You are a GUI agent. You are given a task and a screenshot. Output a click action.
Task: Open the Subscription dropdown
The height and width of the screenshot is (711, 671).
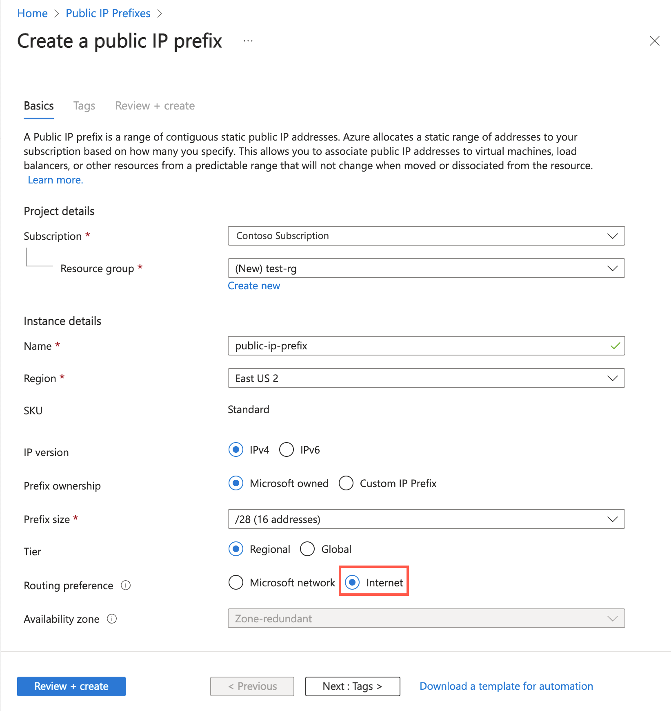pyautogui.click(x=426, y=236)
